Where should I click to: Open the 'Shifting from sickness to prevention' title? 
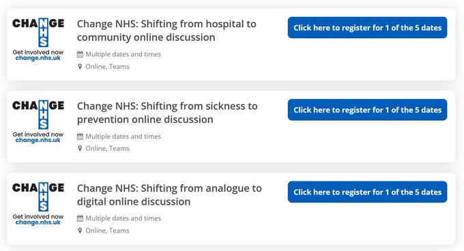(167, 113)
